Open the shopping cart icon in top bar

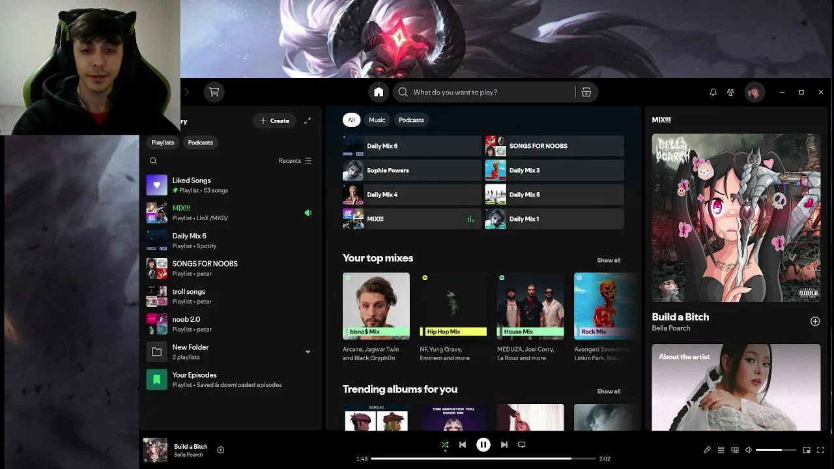tap(214, 92)
